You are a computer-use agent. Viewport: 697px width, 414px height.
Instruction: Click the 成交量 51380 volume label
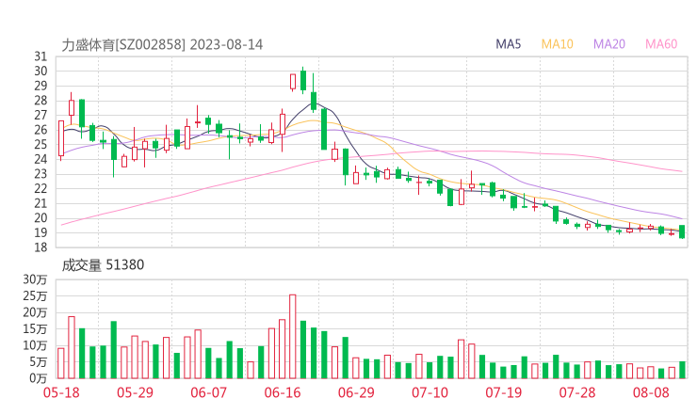(103, 264)
